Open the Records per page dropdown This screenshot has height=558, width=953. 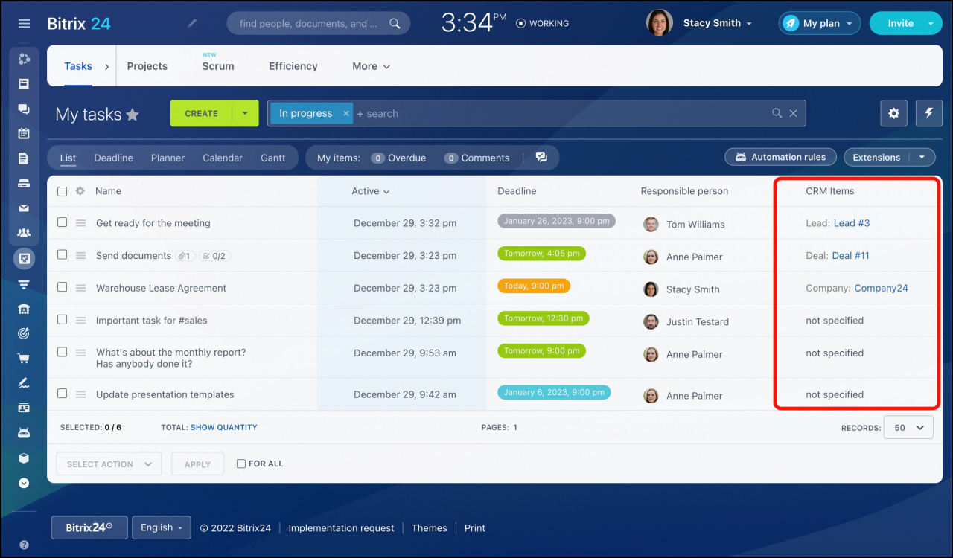coord(908,428)
